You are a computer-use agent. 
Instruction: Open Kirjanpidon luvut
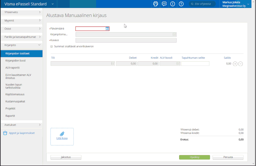coord(16,61)
